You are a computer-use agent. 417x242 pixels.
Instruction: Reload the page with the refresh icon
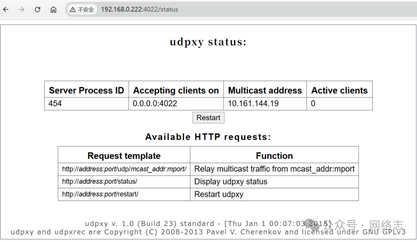(37, 10)
